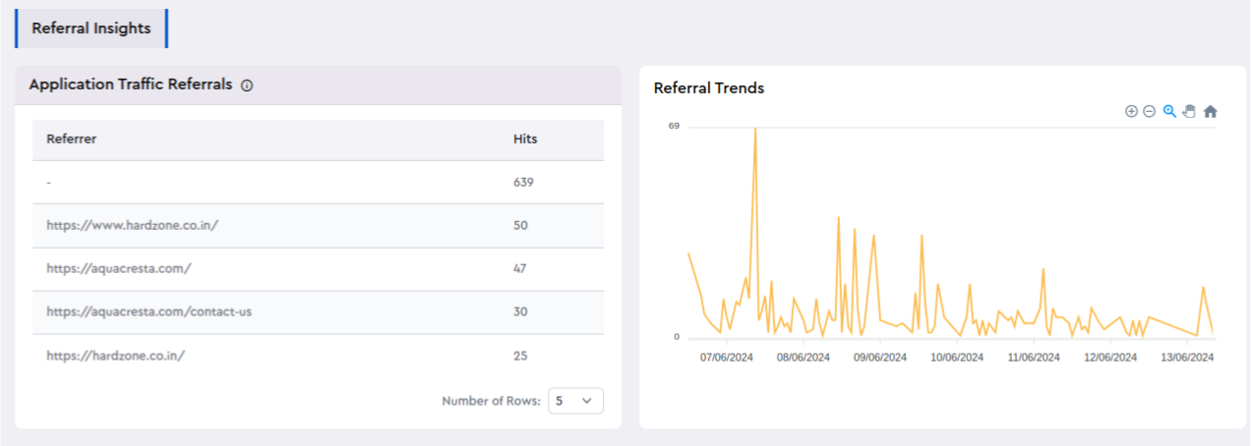Screen dimensions: 1251x446
Task: Select the https://aquacresta.com/contact-us referrer cell
Action: (149, 311)
